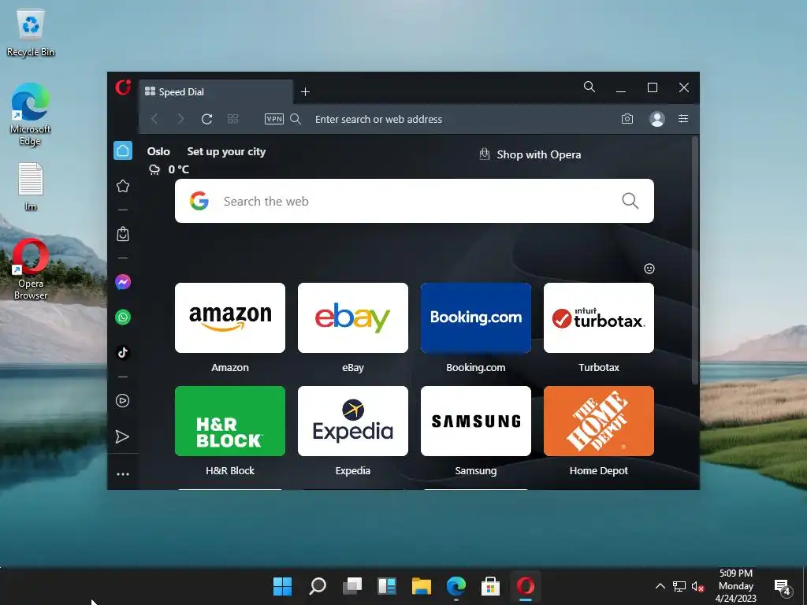Viewport: 807px width, 605px height.
Task: Open the Expedia speed dial tile
Action: [353, 421]
